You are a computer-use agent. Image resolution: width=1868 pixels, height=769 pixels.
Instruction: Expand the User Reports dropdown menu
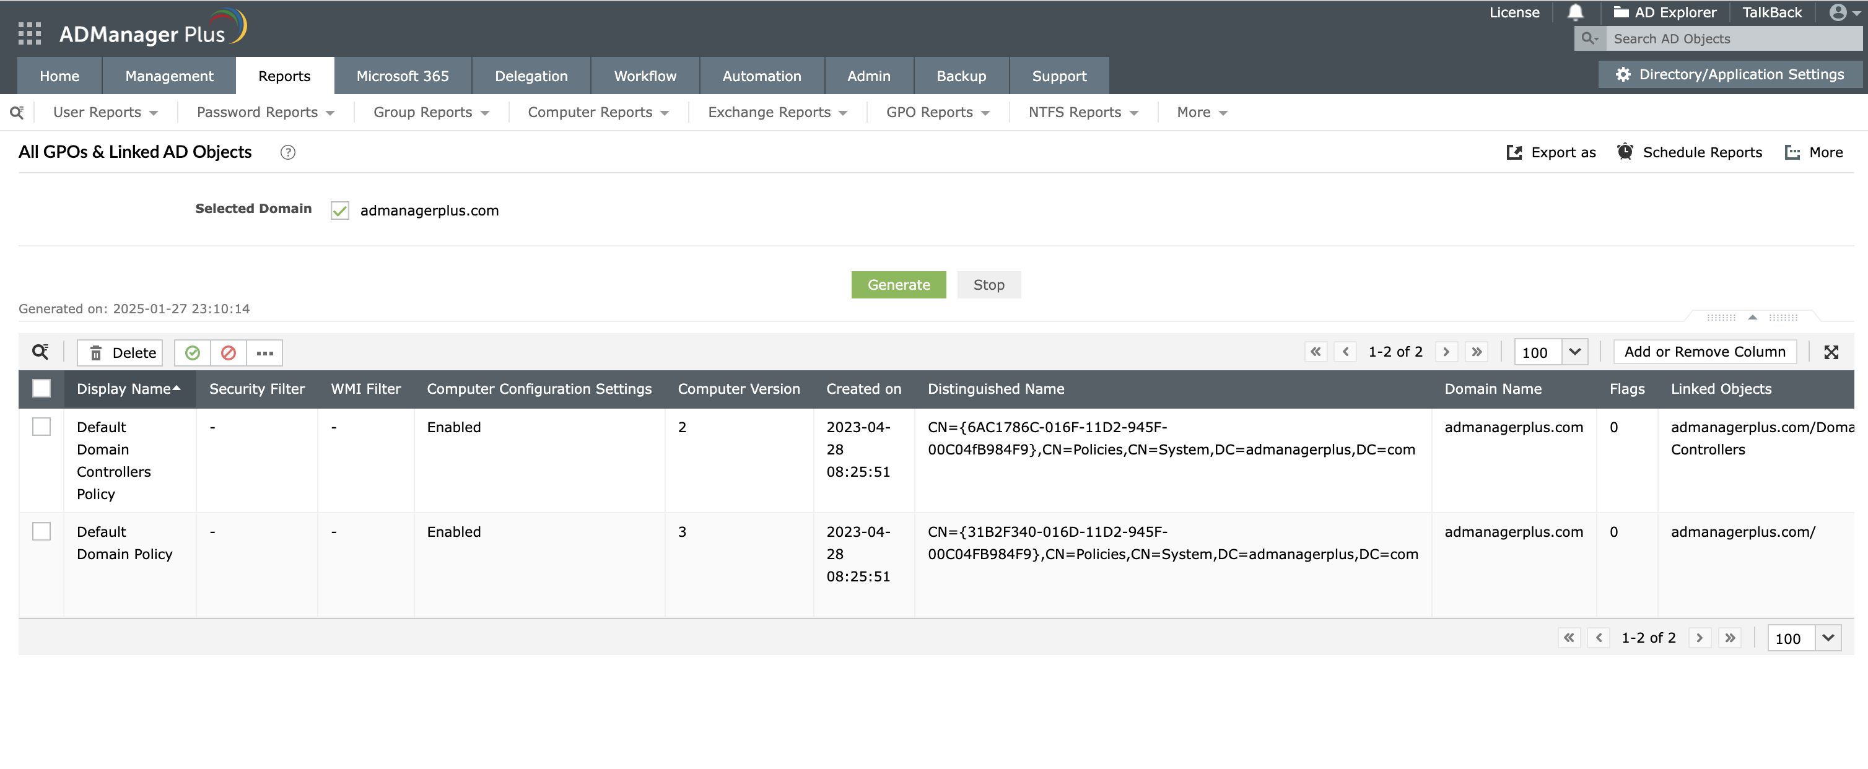pos(105,112)
